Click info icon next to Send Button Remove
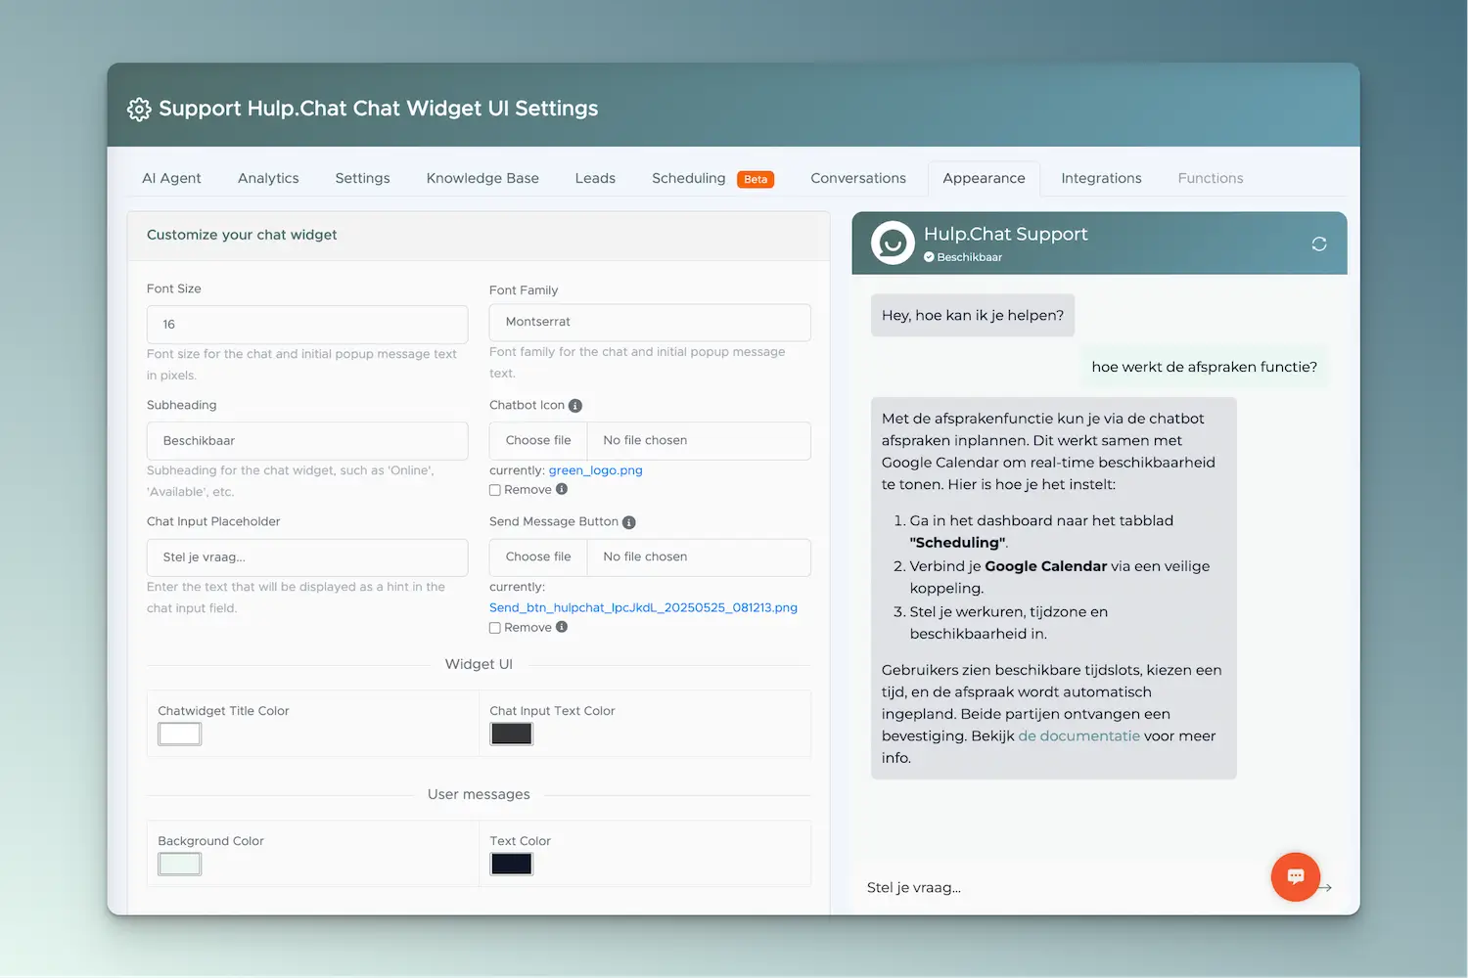 (562, 627)
